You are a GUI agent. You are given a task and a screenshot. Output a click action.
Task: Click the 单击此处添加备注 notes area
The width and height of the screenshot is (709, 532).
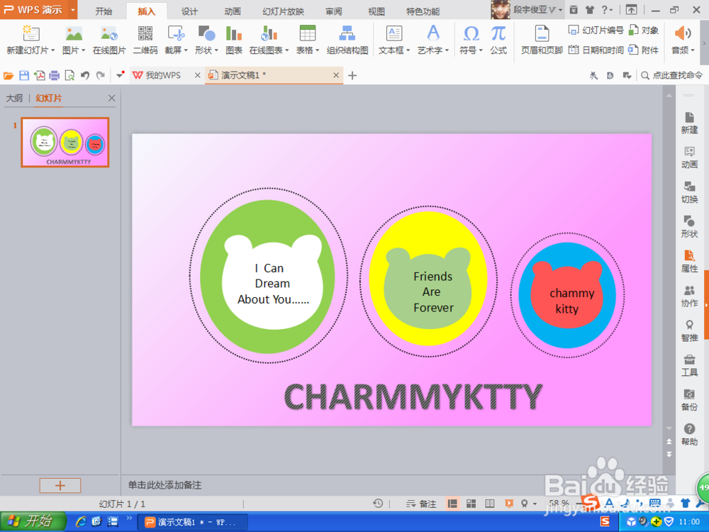pos(165,485)
